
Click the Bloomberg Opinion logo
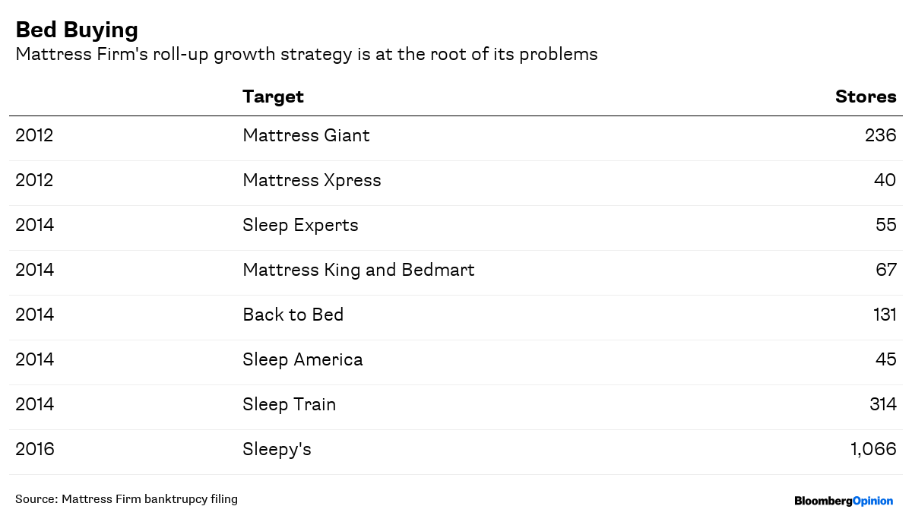844,501
